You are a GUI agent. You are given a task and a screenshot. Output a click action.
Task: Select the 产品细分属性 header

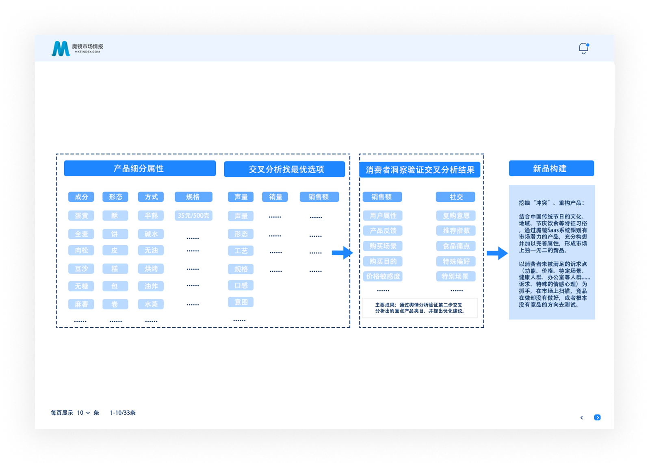coord(140,169)
